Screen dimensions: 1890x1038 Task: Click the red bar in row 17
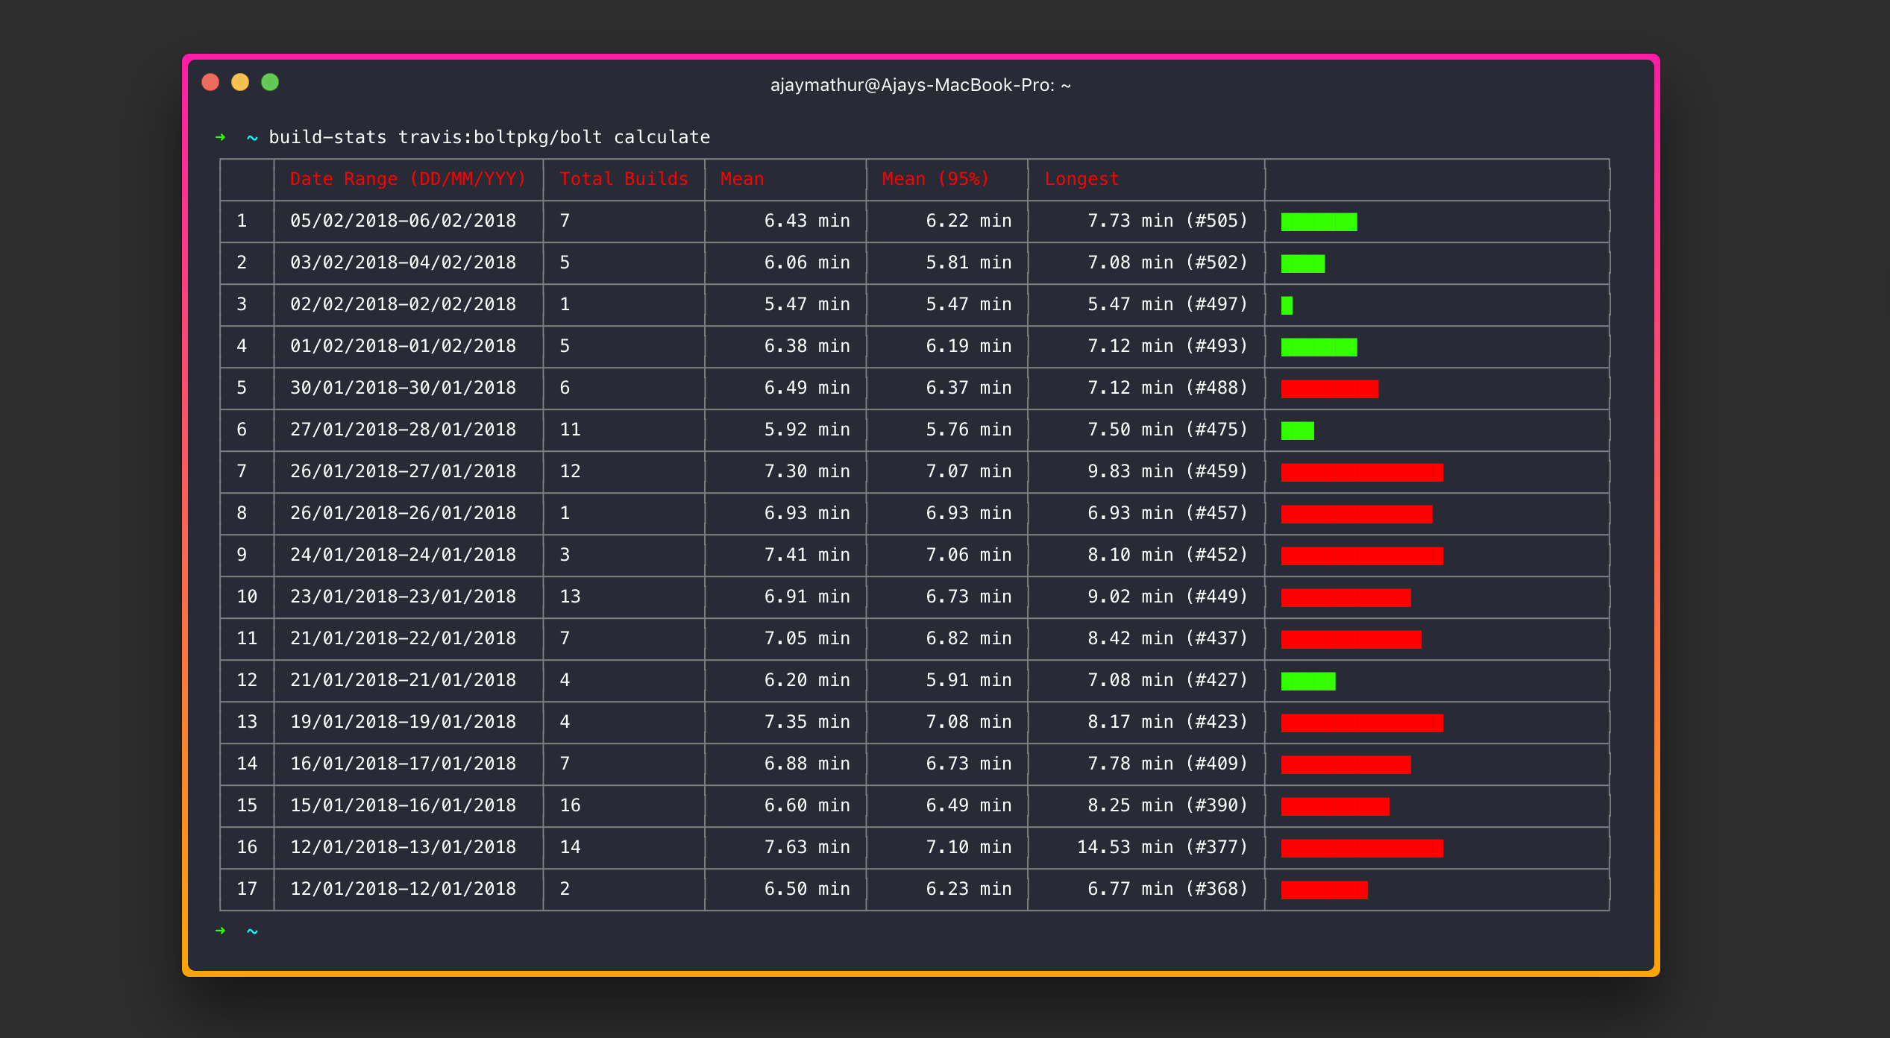pos(1324,890)
